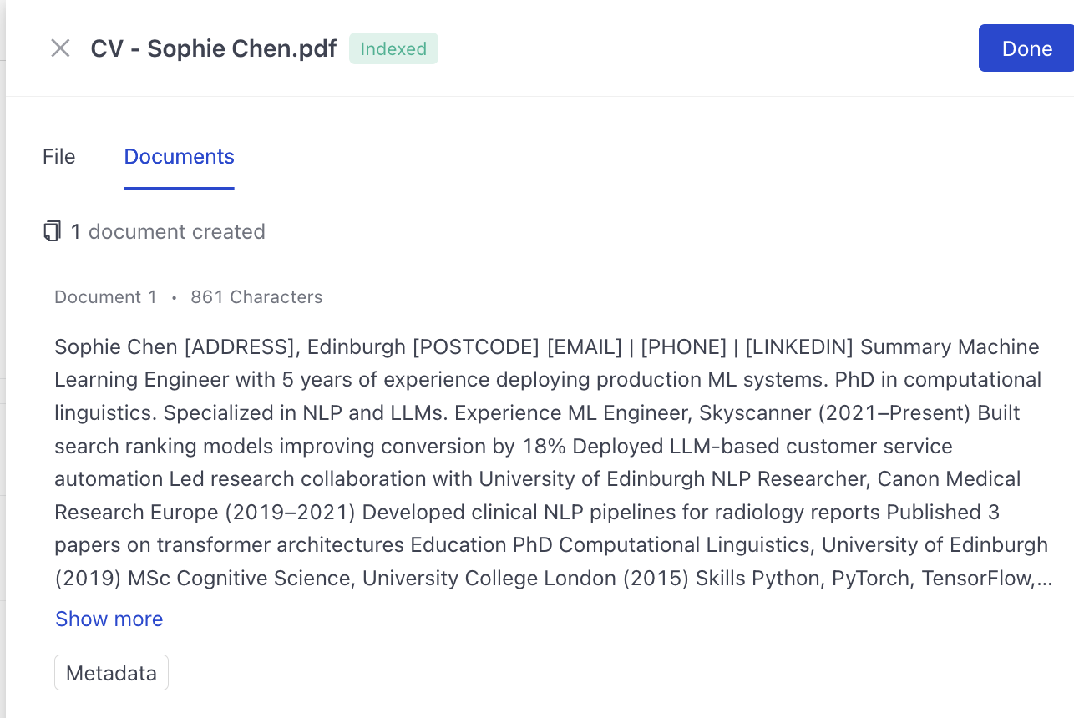Click the [POSTCODE] placeholder in document text
The width and height of the screenshot is (1074, 718).
tap(476, 346)
